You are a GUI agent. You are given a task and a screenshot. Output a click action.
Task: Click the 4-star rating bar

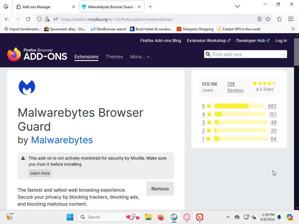pos(240,114)
